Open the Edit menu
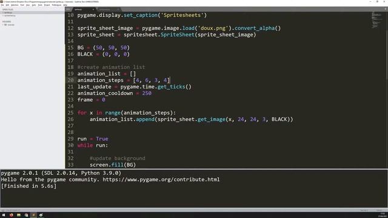The image size is (388, 218). pos(7,5)
